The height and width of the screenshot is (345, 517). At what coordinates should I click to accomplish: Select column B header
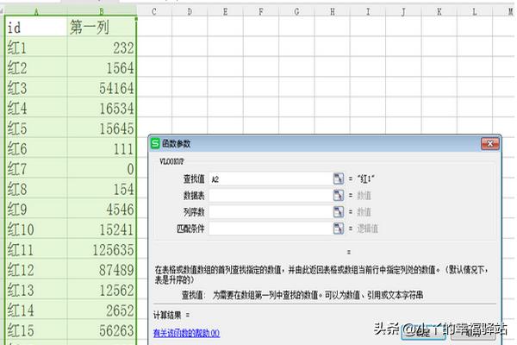pyautogui.click(x=102, y=11)
